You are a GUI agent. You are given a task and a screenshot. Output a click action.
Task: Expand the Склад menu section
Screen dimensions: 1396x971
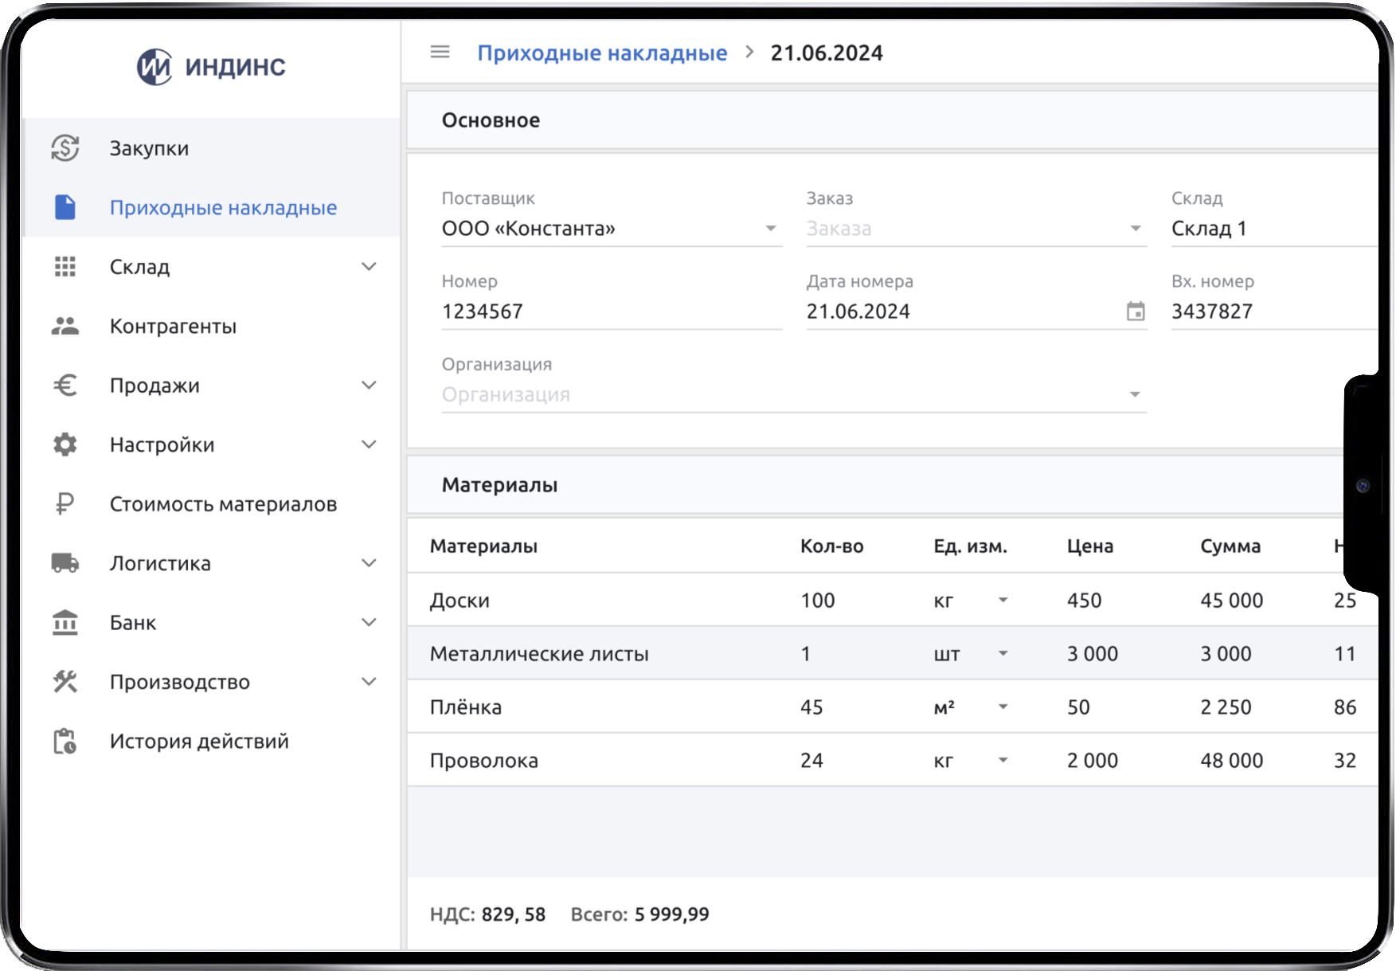pyautogui.click(x=369, y=267)
